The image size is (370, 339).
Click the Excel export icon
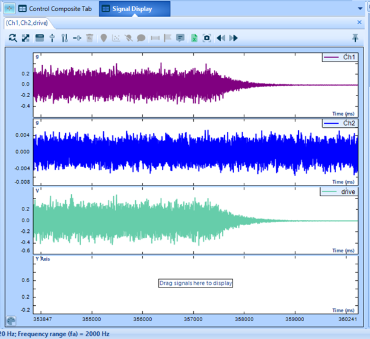(194, 38)
